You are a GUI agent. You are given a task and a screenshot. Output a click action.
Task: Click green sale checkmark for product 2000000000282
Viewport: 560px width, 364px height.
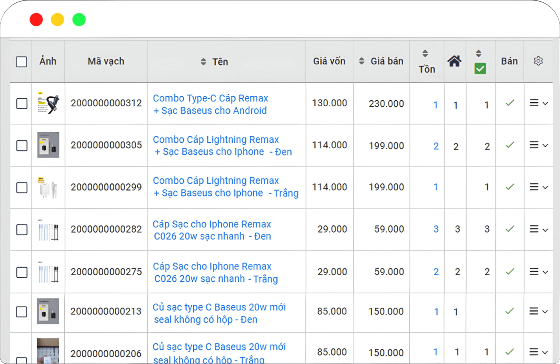point(510,229)
